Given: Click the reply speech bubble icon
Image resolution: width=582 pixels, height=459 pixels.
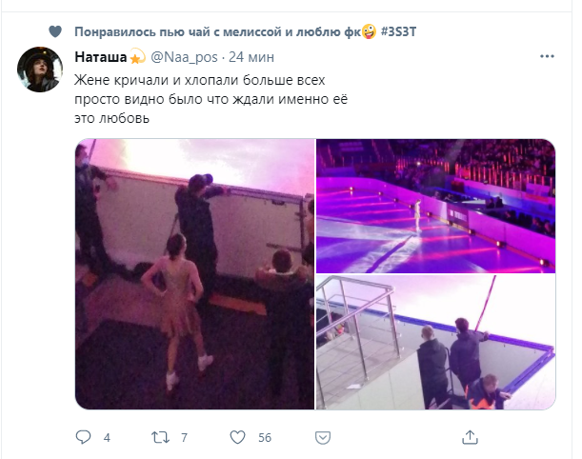Looking at the screenshot, I should click(83, 437).
